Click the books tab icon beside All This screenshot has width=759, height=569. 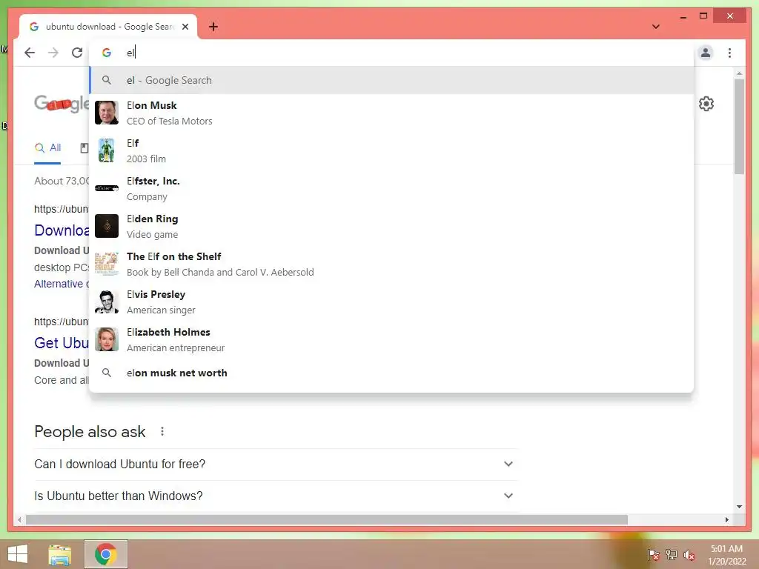[84, 148]
